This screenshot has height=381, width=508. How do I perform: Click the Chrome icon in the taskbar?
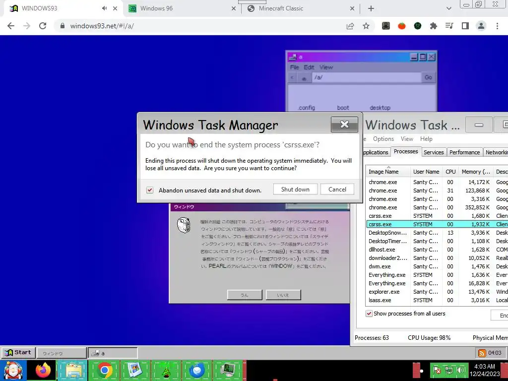104,371
